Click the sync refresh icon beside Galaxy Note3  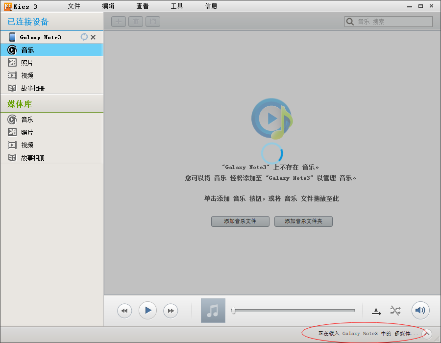point(84,37)
